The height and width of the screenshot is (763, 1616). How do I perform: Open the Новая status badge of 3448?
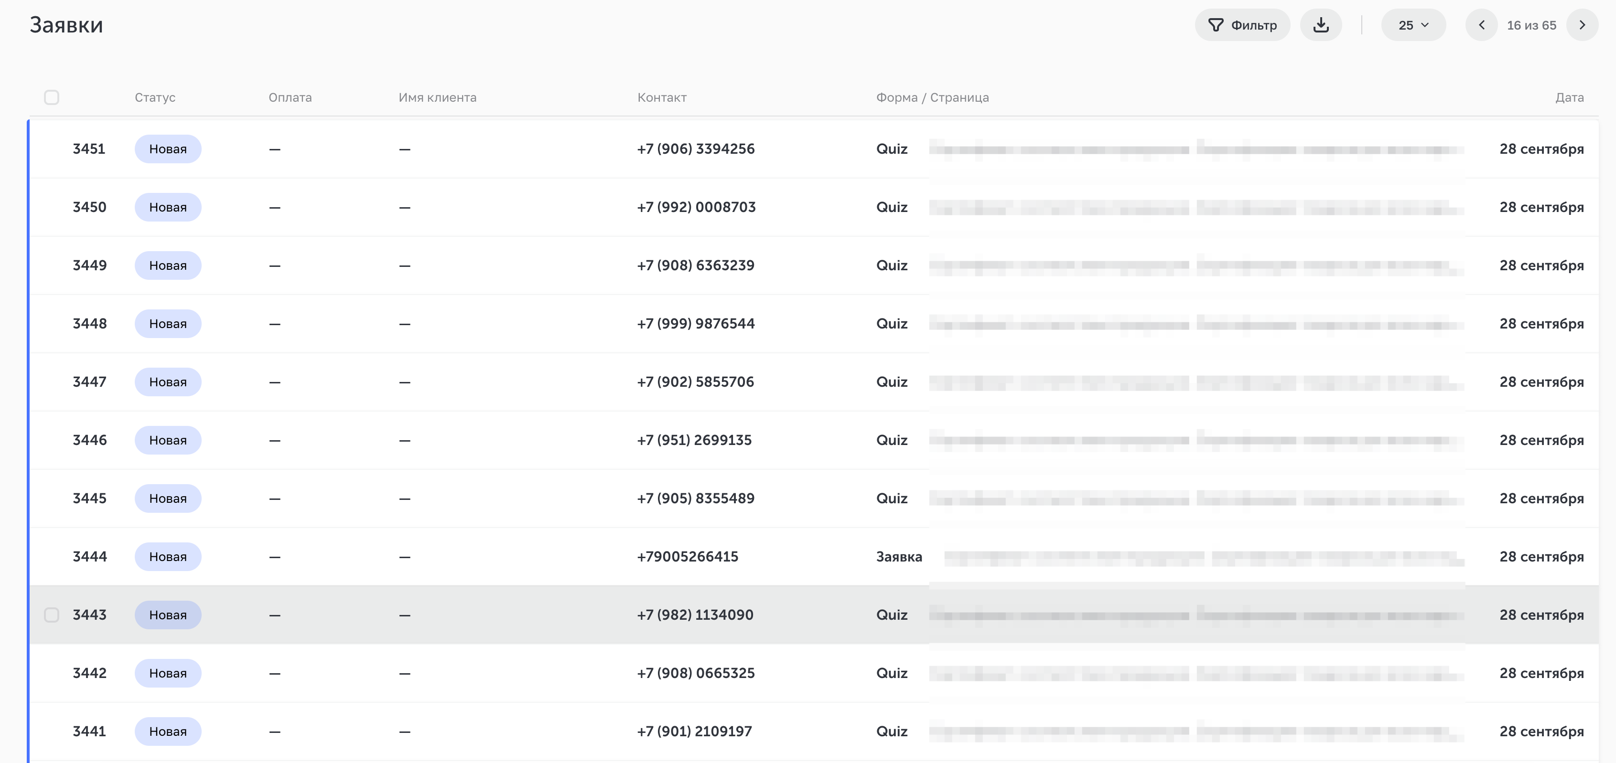tap(168, 324)
